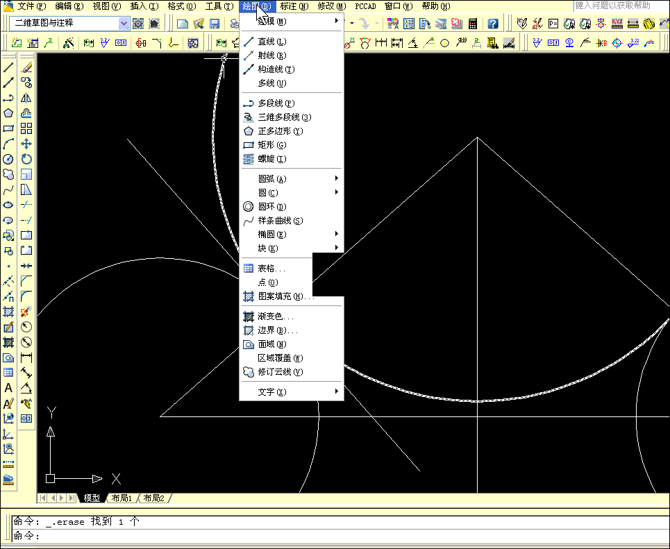Select the Rotate tool in Modify toolbar
The width and height of the screenshot is (670, 549).
click(x=26, y=159)
